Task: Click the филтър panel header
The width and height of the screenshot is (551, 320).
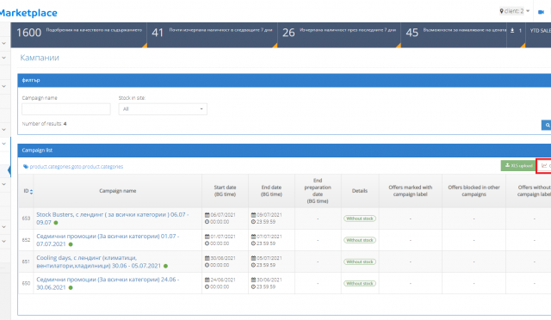Action: tap(284, 81)
